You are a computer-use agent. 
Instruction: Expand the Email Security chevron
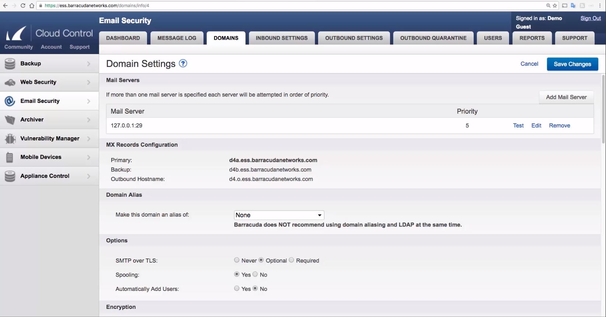click(88, 101)
